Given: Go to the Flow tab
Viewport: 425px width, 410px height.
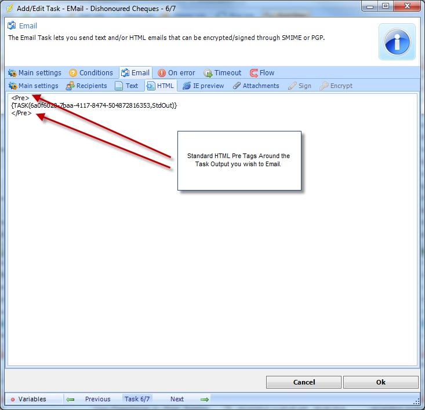Looking at the screenshot, I should click(x=262, y=73).
